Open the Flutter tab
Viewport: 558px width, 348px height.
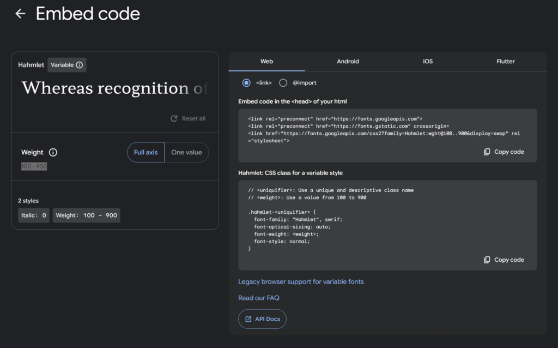click(505, 61)
